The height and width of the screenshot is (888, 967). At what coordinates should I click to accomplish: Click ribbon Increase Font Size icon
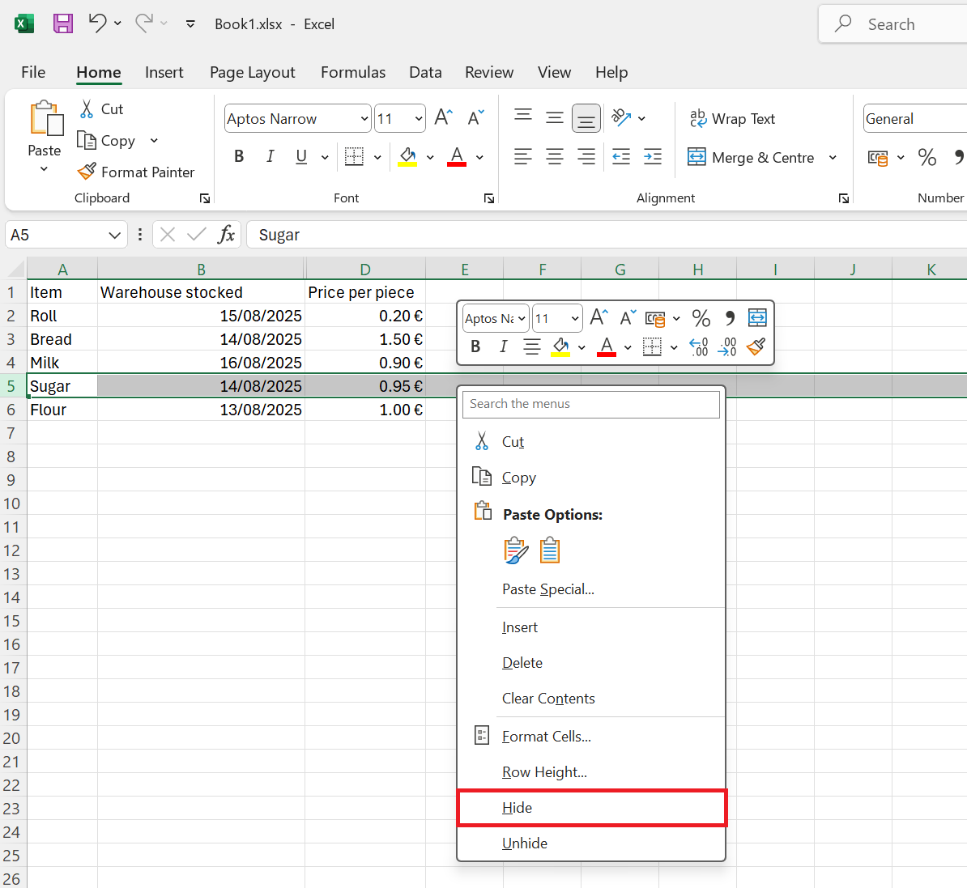444,117
